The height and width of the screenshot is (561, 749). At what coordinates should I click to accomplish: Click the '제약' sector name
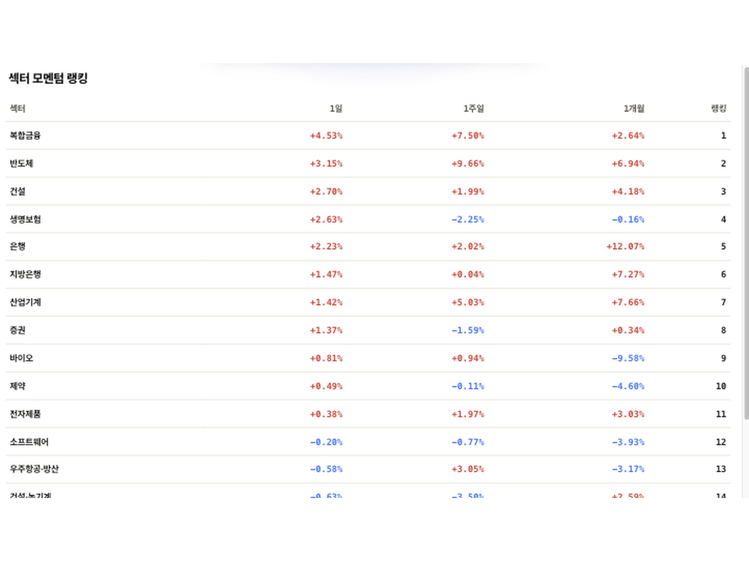[x=18, y=386]
